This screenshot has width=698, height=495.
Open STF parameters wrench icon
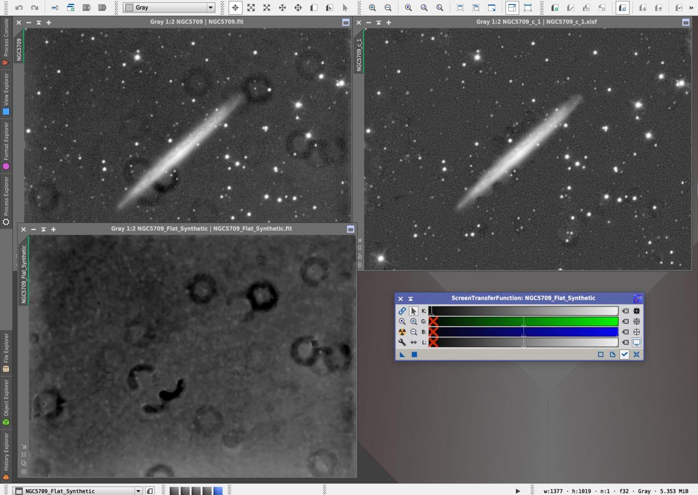click(x=402, y=342)
